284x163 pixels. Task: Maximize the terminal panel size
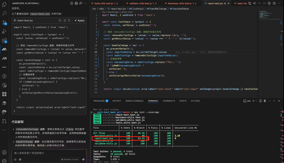click(274, 101)
